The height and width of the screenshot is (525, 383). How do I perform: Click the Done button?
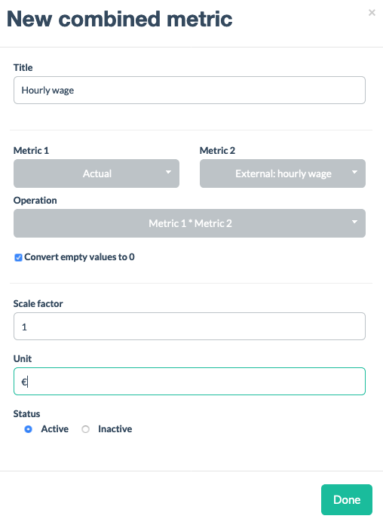tap(347, 499)
